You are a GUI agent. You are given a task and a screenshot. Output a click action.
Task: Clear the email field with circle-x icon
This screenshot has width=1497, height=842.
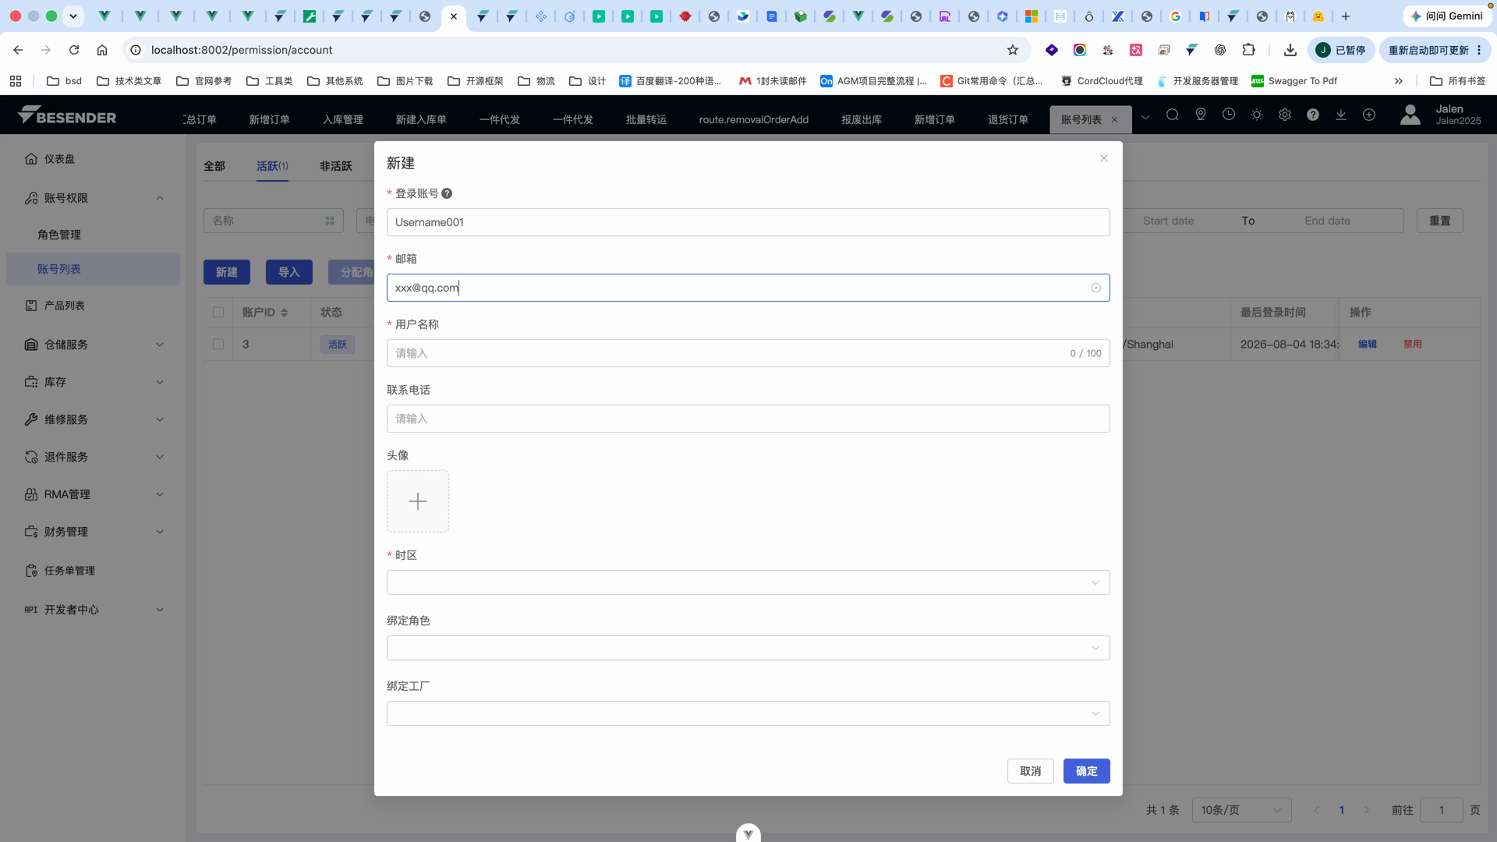pyautogui.click(x=1096, y=288)
